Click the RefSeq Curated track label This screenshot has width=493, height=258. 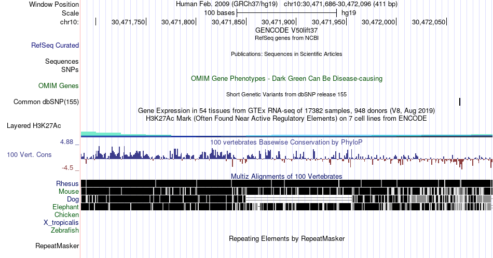coord(54,45)
